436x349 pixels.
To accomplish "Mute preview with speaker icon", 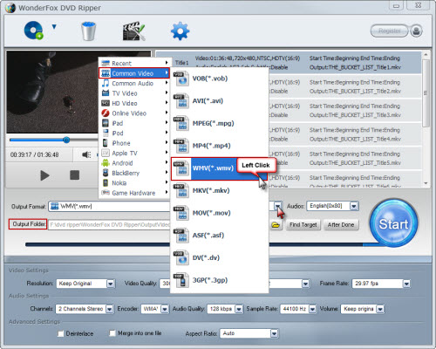I will [86, 154].
